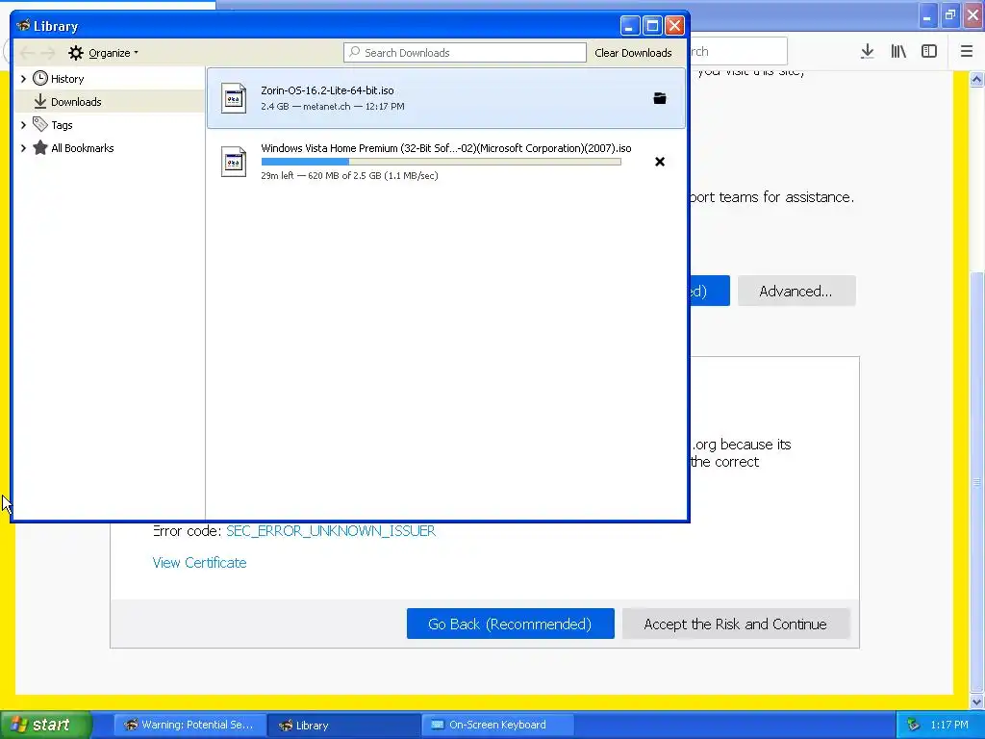Click Firefox page scrollbar down arrow

976,701
